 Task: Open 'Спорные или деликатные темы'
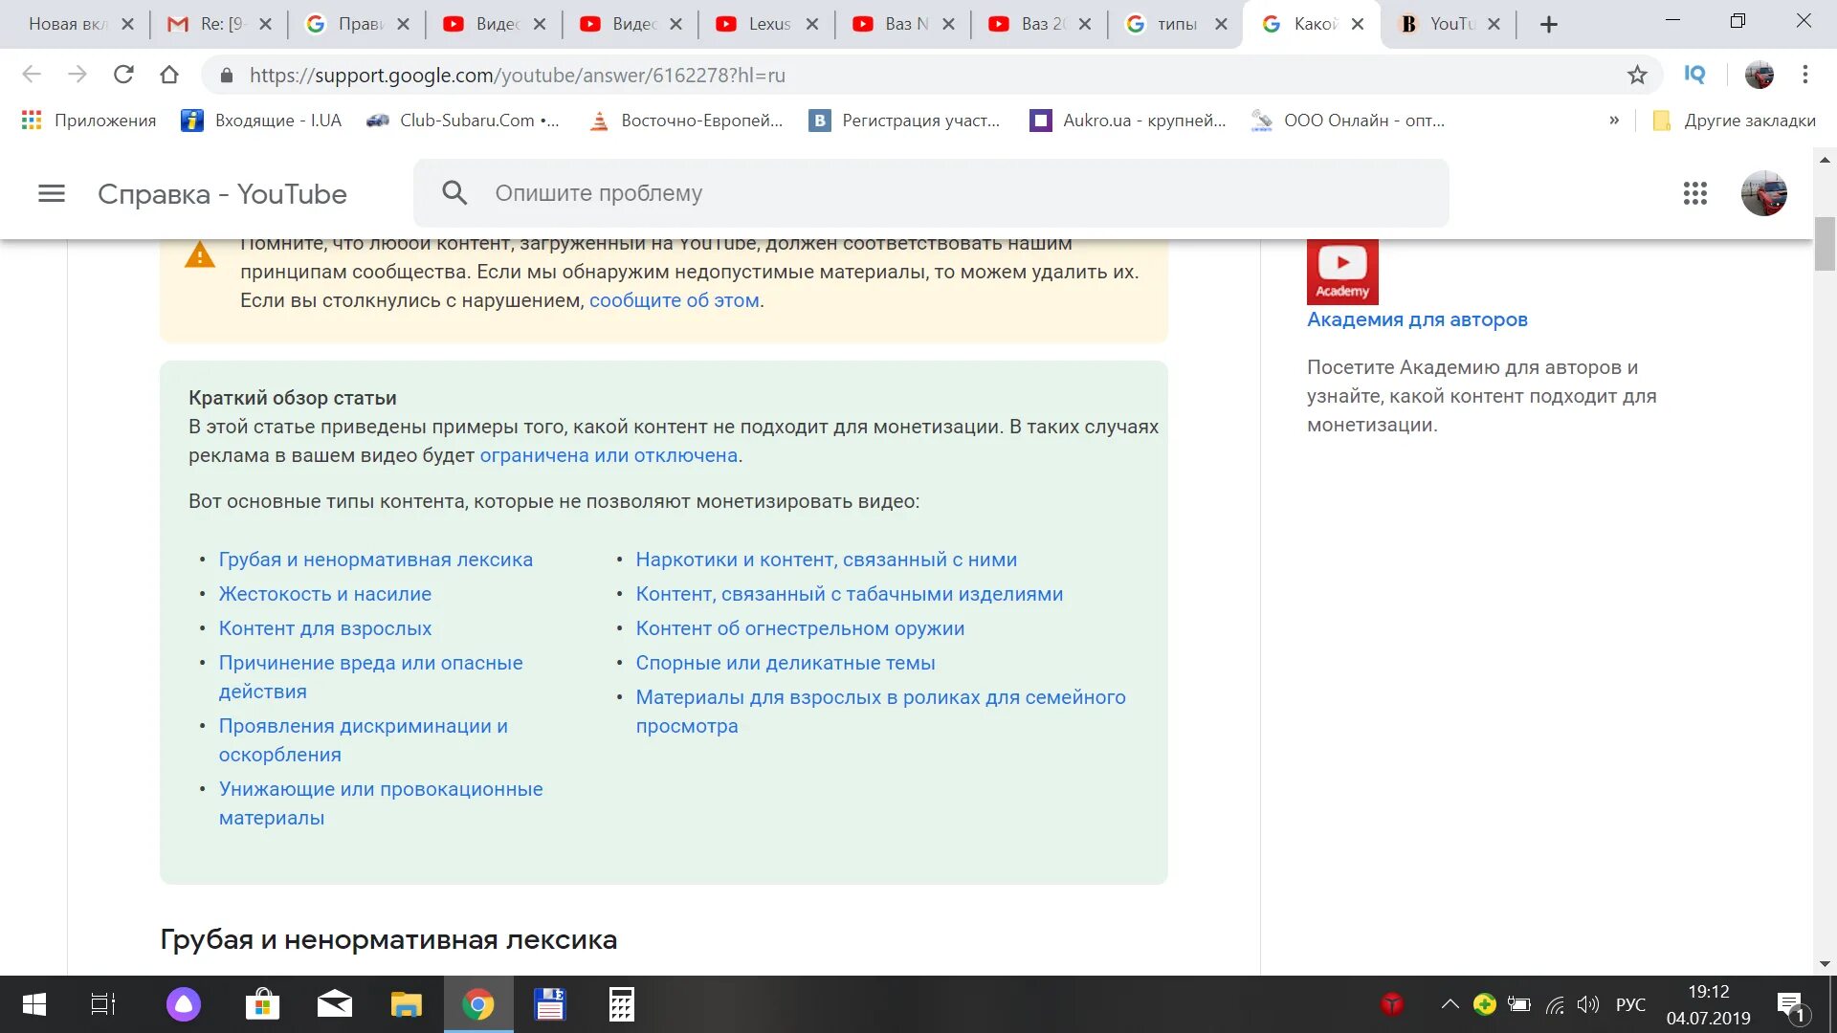pyautogui.click(x=786, y=663)
